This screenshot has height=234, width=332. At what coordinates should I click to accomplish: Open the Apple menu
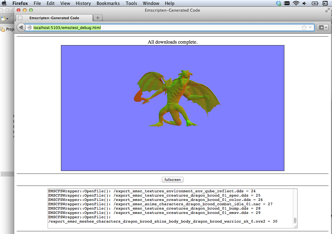click(x=4, y=3)
